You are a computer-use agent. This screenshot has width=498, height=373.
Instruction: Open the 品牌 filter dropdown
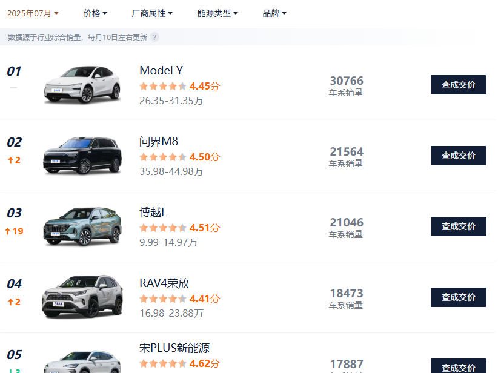[x=274, y=13]
